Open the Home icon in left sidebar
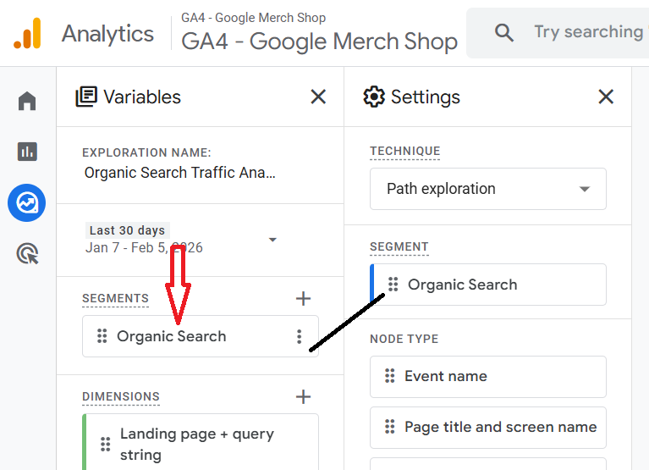Screen dimensions: 649x470 pos(27,102)
